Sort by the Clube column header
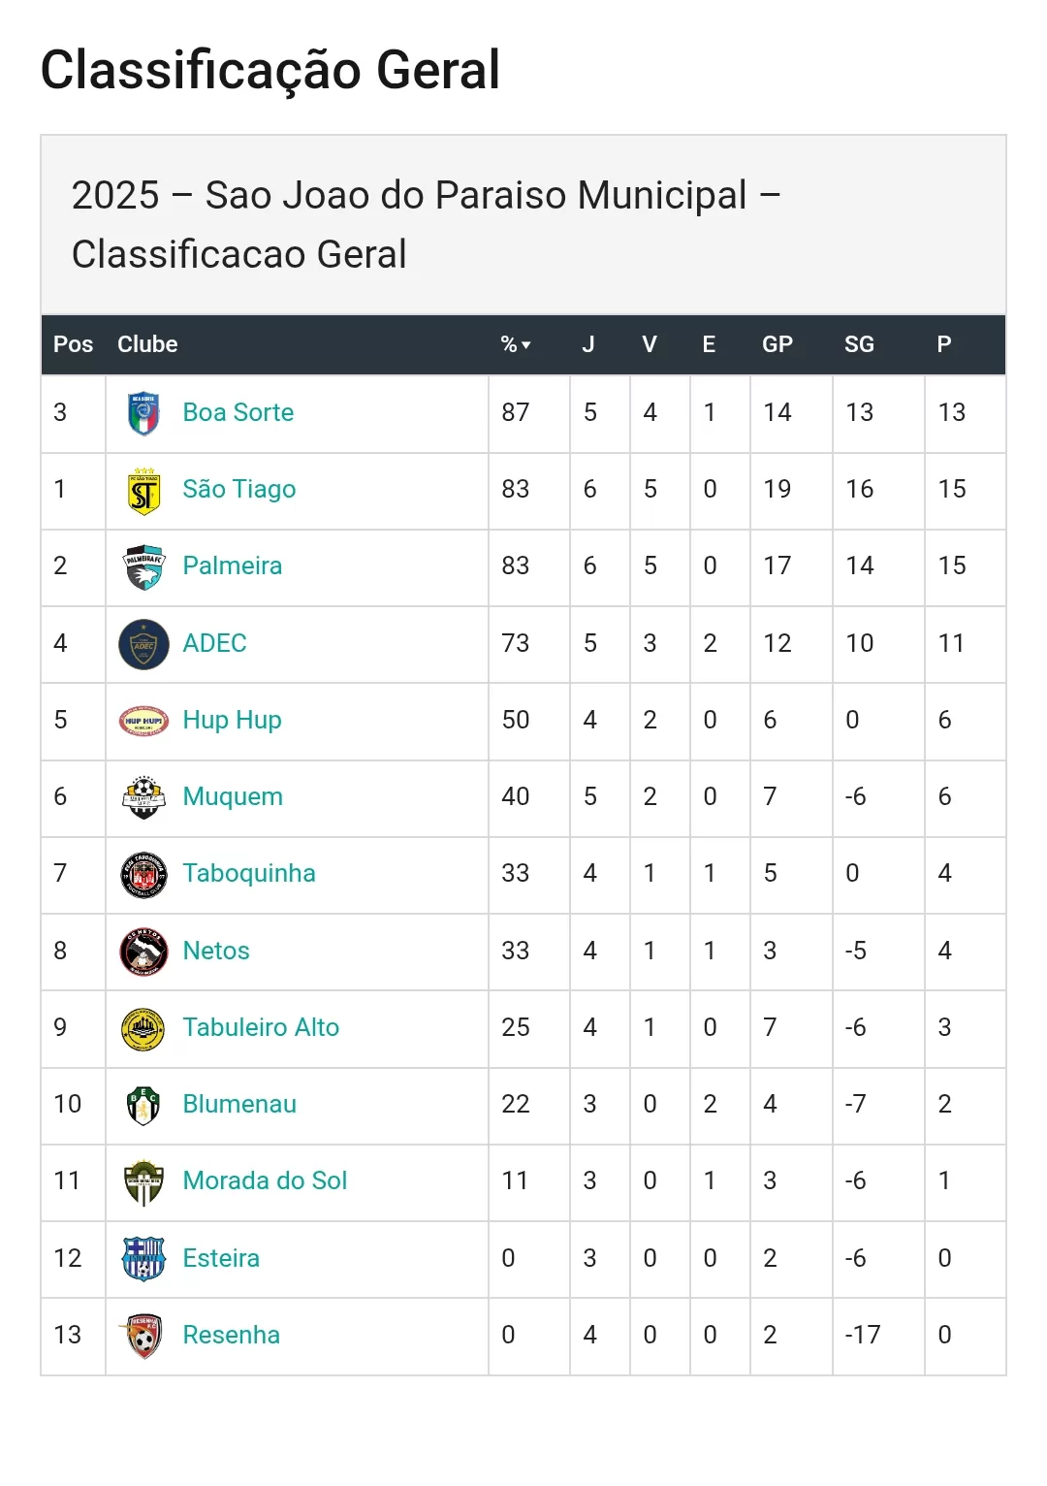 [147, 344]
